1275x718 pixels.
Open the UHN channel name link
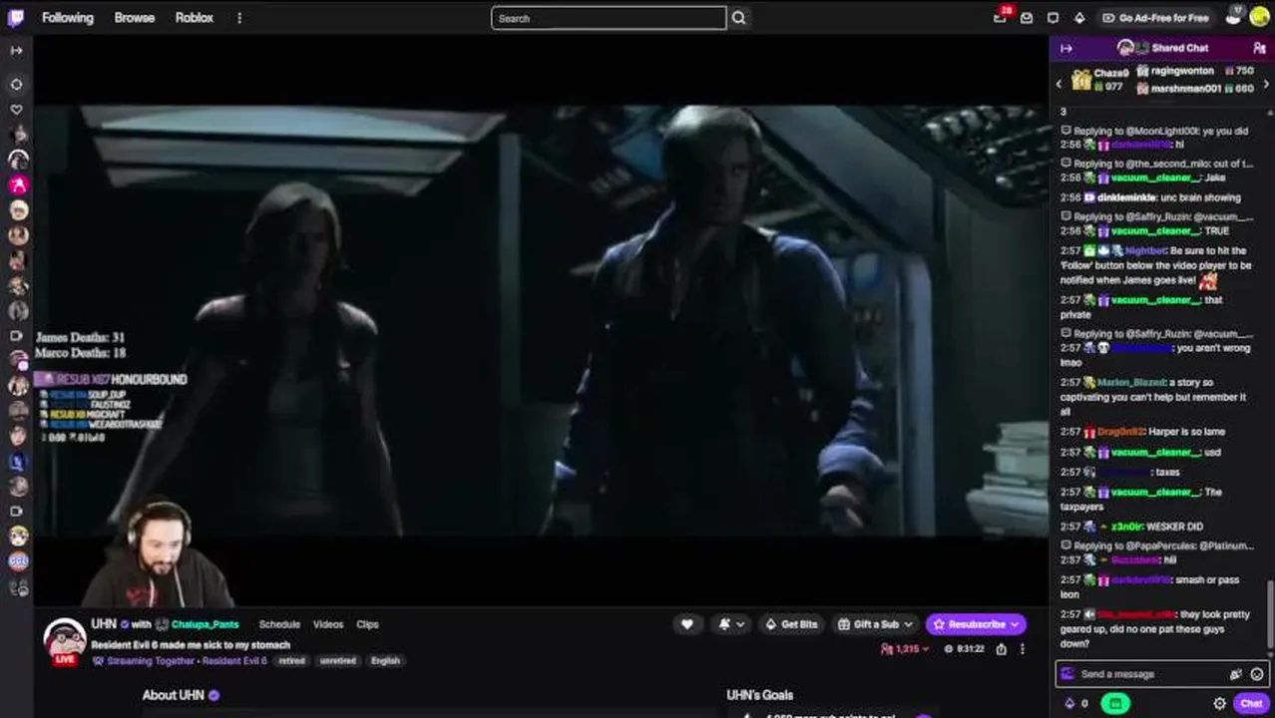click(104, 624)
